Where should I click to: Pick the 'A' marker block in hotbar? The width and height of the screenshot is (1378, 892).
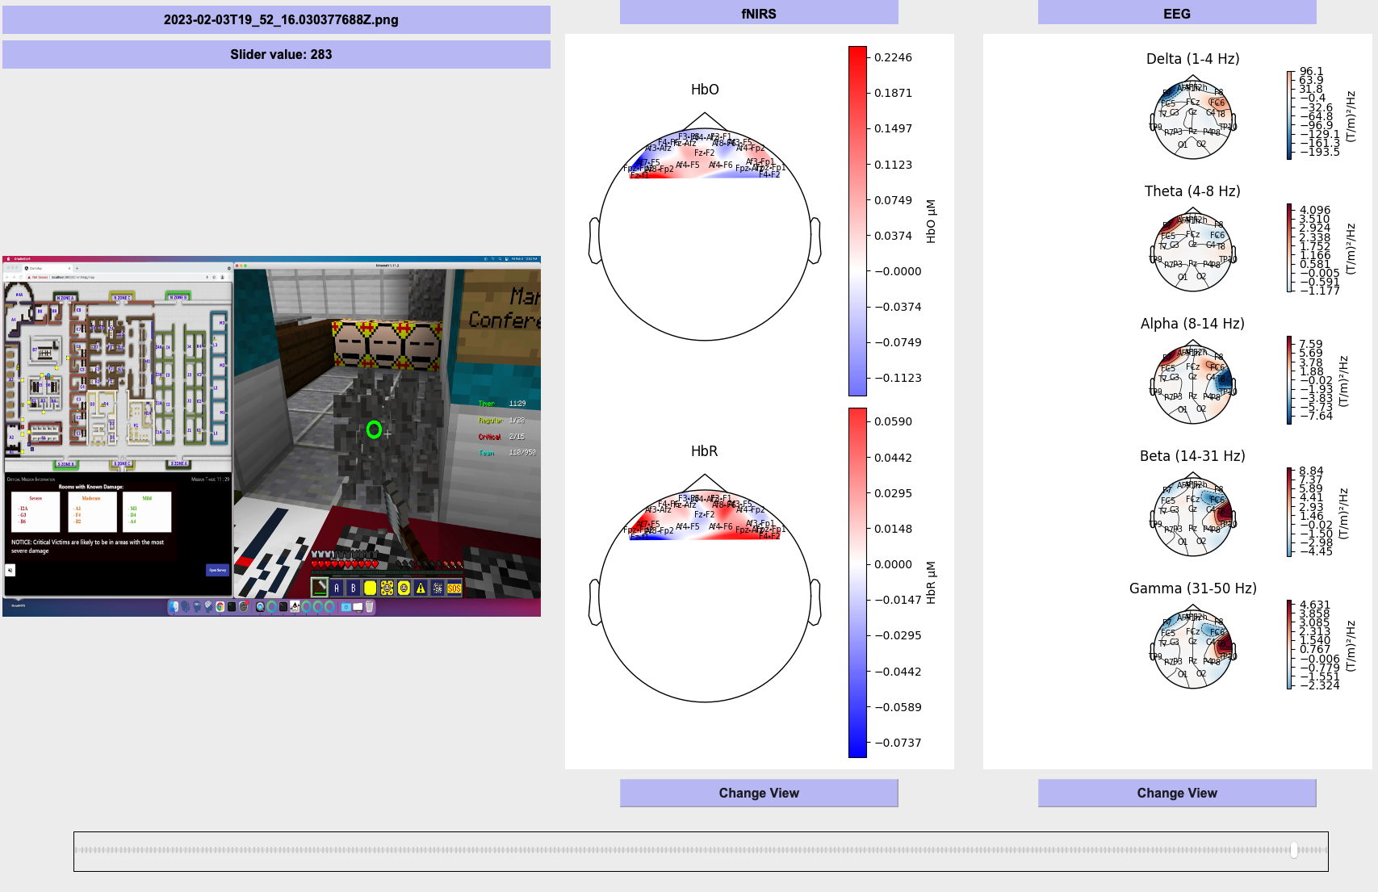(337, 588)
